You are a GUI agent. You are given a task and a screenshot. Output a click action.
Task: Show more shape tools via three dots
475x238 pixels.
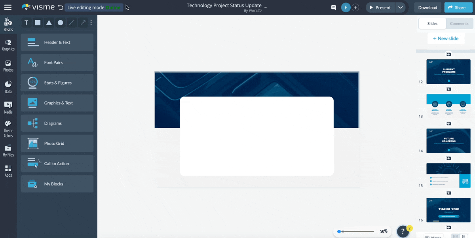click(x=91, y=23)
